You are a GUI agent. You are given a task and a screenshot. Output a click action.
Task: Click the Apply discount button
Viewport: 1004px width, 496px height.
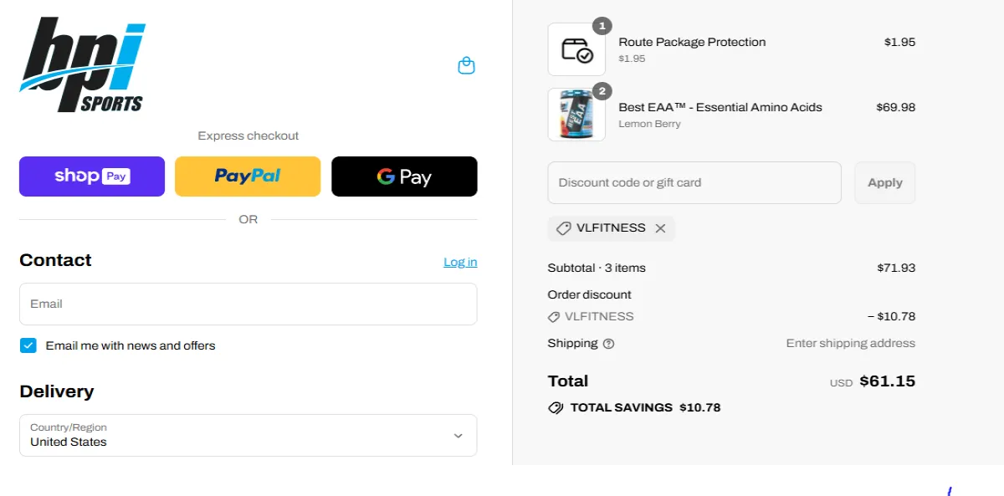(884, 182)
